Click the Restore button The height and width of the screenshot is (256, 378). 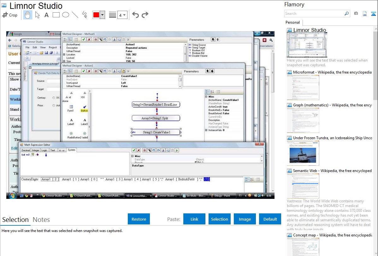(x=139, y=219)
